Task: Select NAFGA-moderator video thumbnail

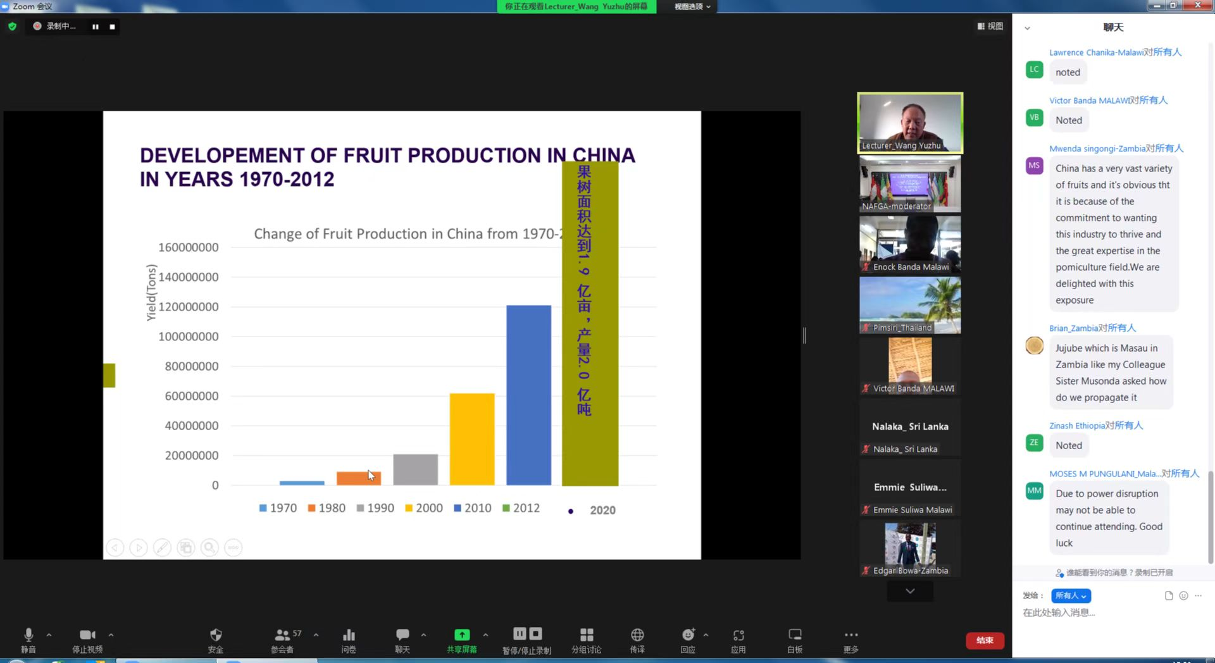Action: click(910, 184)
